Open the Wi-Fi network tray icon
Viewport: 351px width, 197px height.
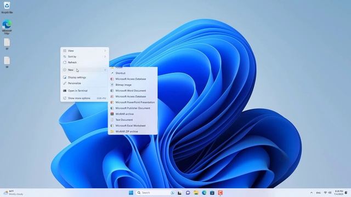325,193
